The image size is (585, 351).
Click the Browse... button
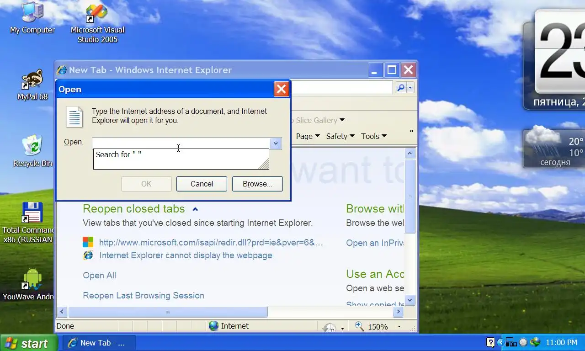pyautogui.click(x=257, y=184)
